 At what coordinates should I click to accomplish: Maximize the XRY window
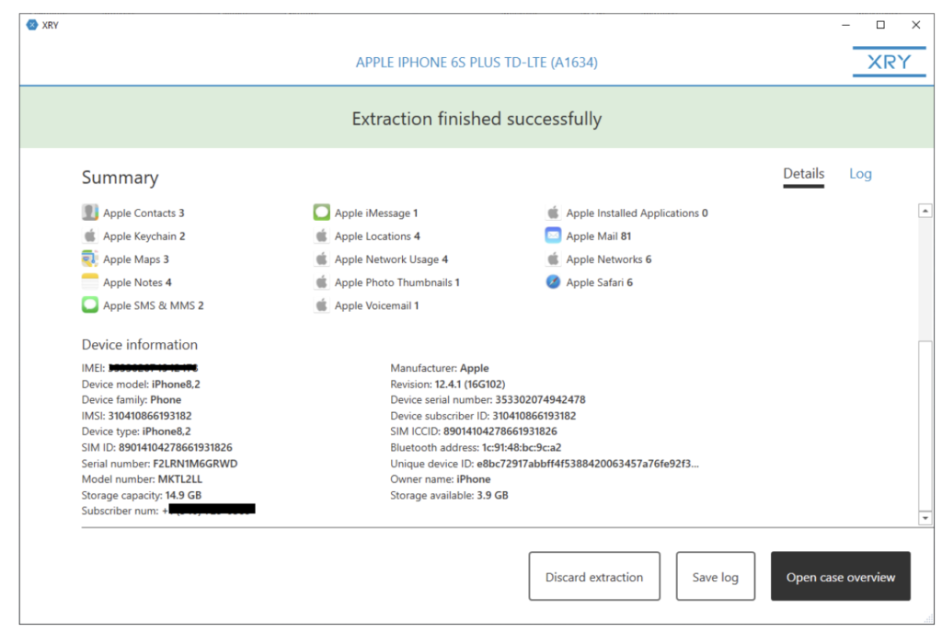coord(880,25)
